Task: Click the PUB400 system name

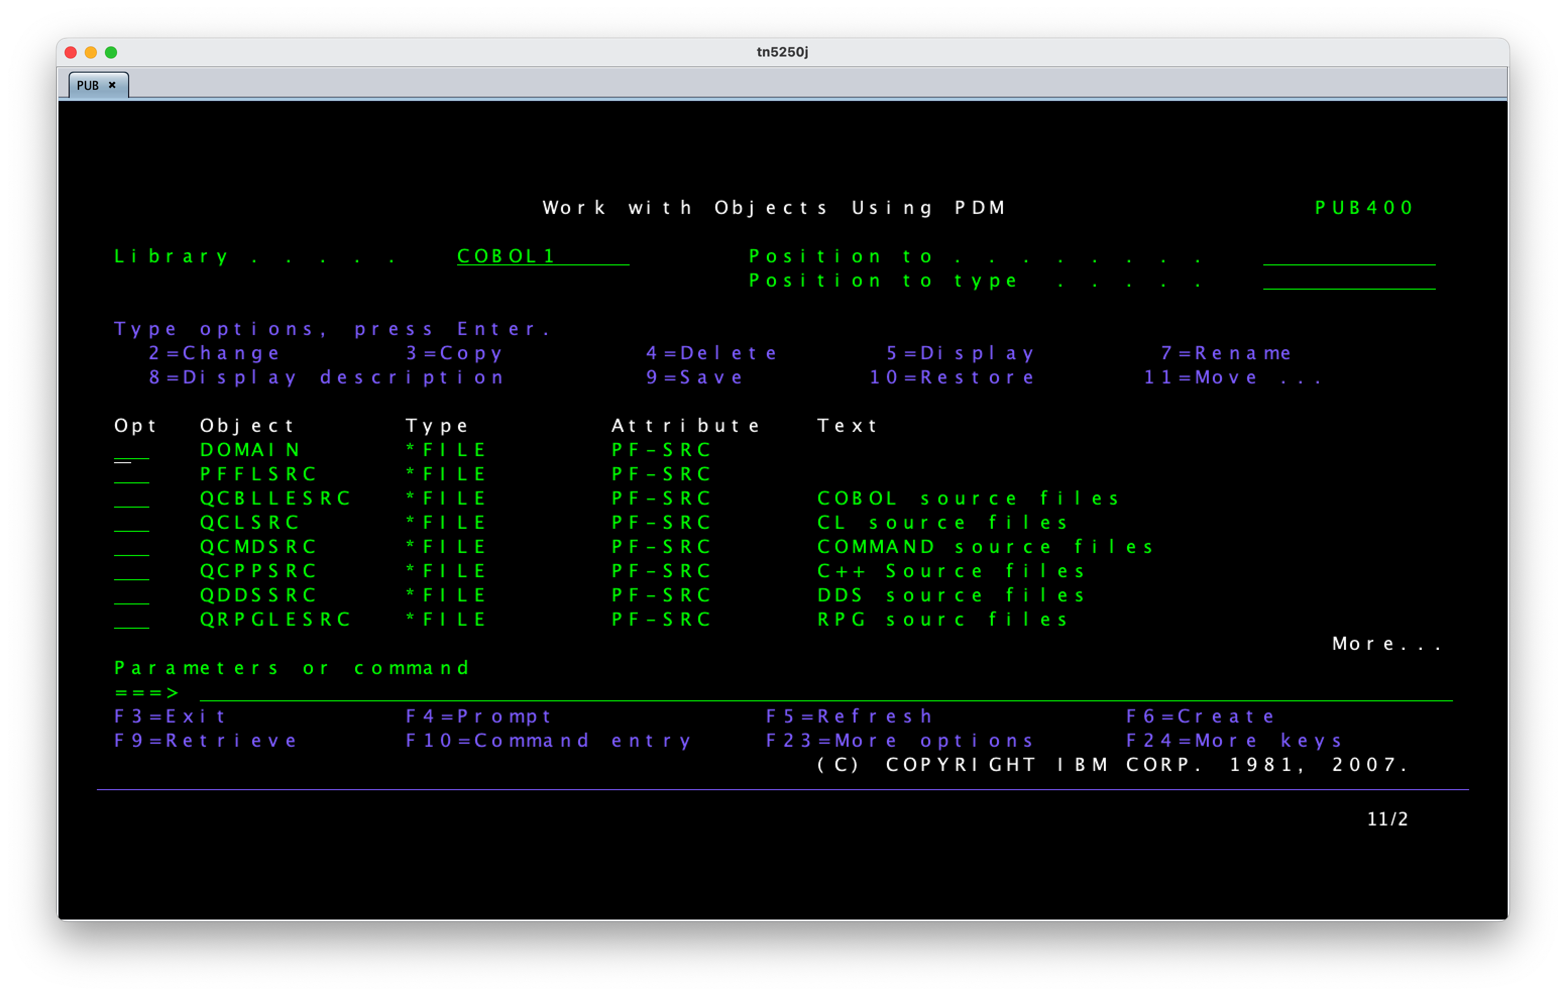Action: click(x=1364, y=207)
